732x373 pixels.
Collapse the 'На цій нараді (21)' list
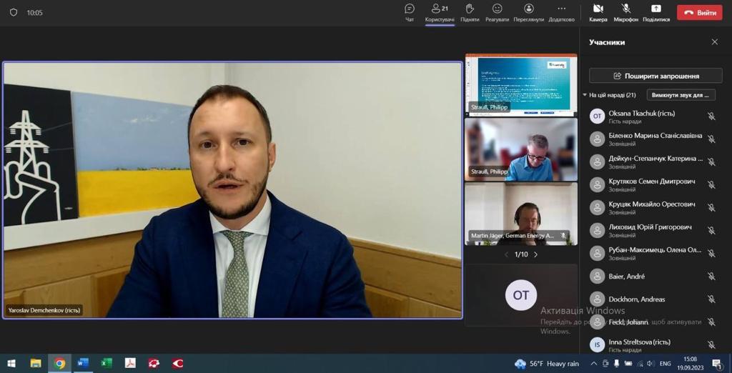point(585,95)
